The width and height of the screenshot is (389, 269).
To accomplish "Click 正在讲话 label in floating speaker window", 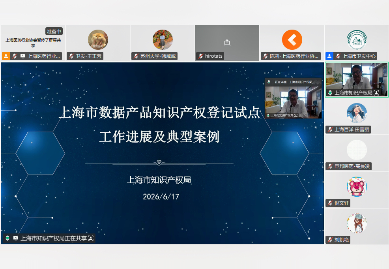I will tap(281, 82).
